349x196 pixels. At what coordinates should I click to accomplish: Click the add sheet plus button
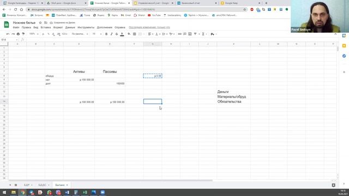(10, 185)
